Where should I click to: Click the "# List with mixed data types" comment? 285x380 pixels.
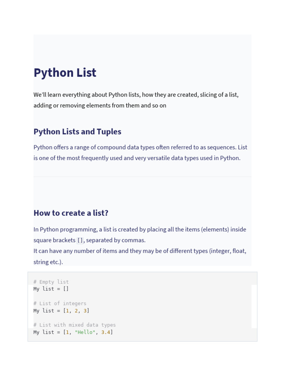click(x=74, y=325)
